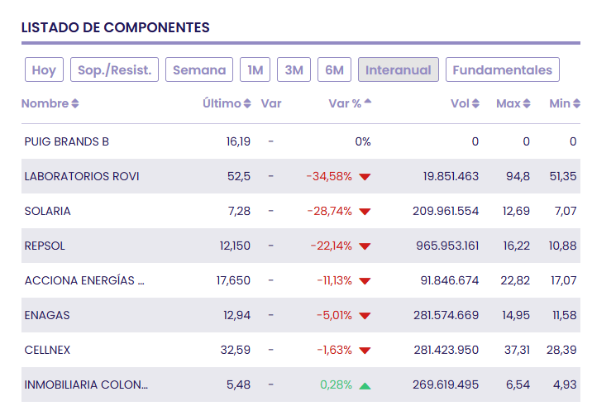Open PUIG BRANDS B stock link
Screen dimensions: 592x406
click(67, 141)
